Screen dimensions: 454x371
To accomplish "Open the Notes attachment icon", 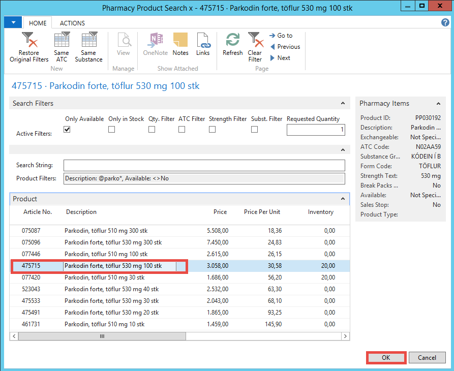I will point(180,40).
